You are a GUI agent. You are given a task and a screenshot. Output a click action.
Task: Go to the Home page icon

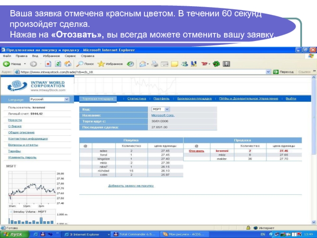pos(68,63)
